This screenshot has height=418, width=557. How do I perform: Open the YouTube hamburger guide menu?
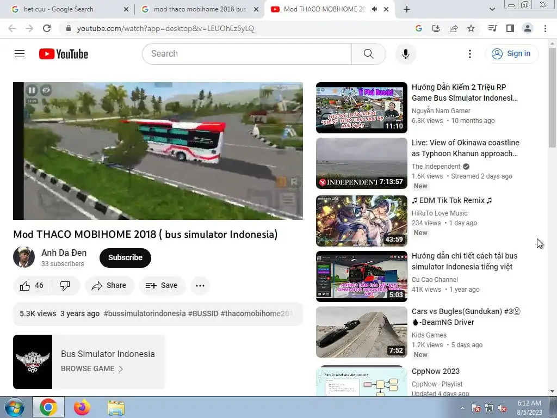pos(20,54)
